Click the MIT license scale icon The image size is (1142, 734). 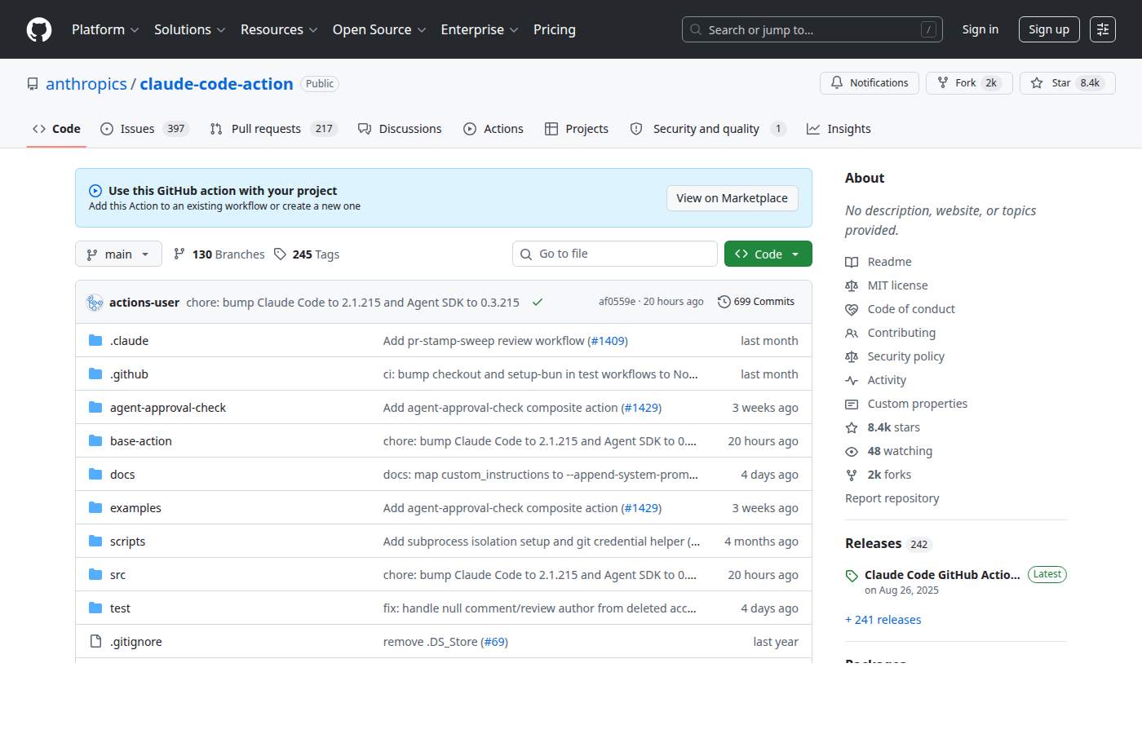852,285
